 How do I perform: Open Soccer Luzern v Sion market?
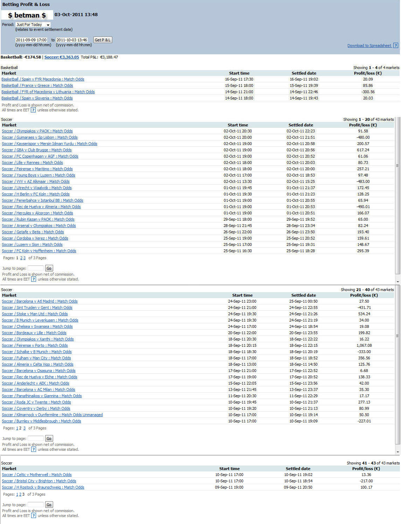(32, 244)
